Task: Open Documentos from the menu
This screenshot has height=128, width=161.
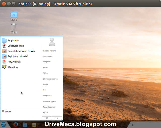Action: click(48, 56)
